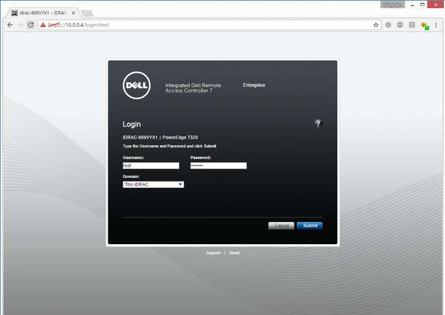Click the Enterprise license label
Viewport: 445px width, 315px height.
254,85
